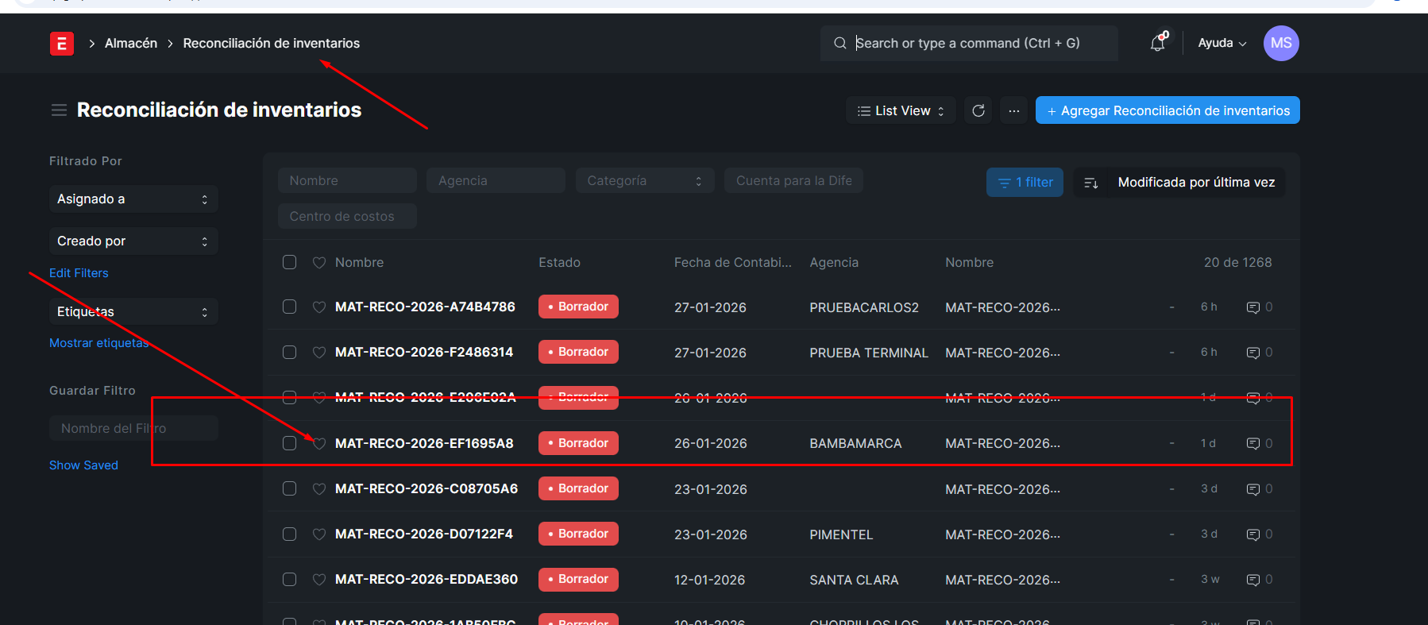Click the refresh list icon
This screenshot has width=1428, height=625.
click(978, 110)
